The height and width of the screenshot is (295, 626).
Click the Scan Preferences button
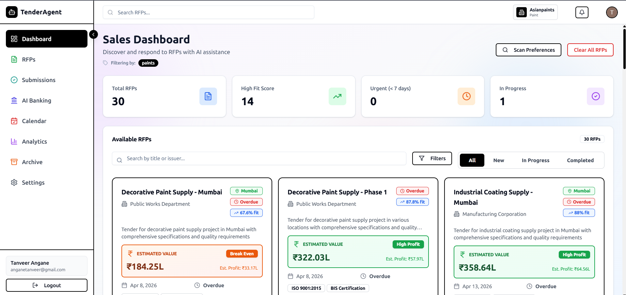528,50
